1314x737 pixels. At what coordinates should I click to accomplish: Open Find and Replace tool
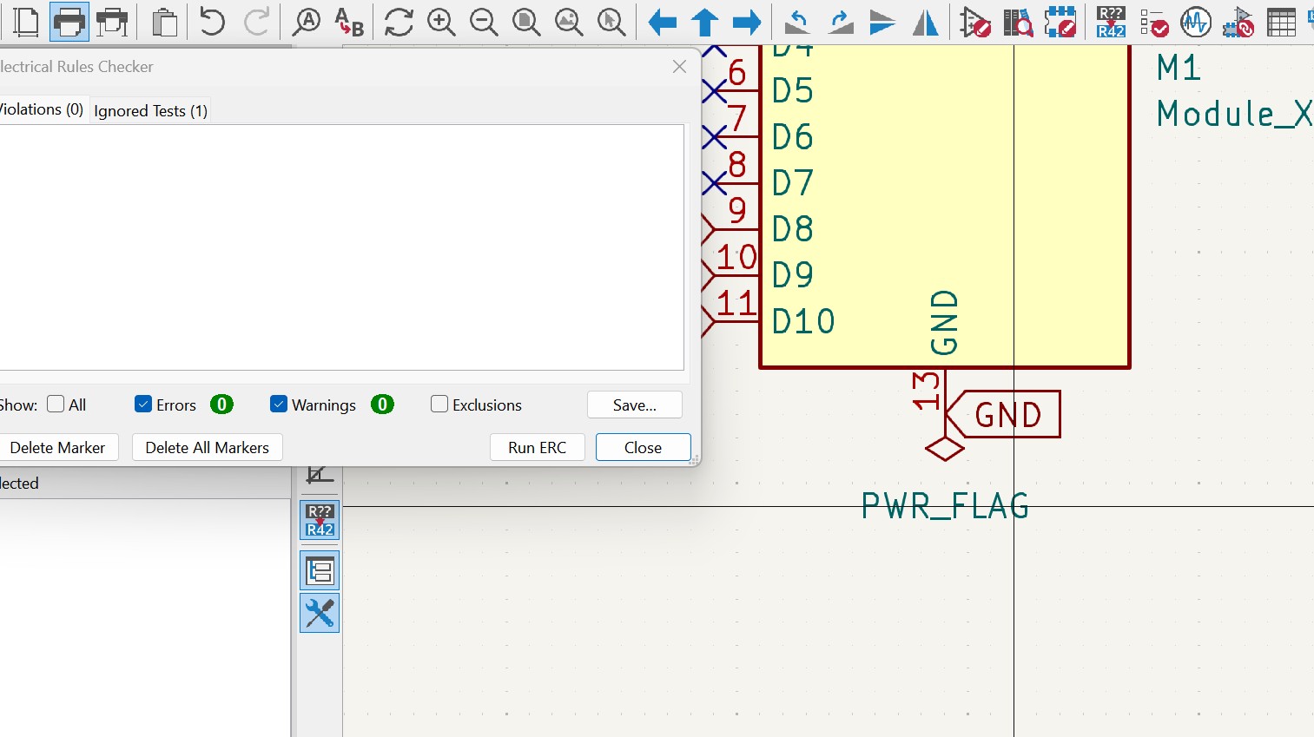point(349,22)
